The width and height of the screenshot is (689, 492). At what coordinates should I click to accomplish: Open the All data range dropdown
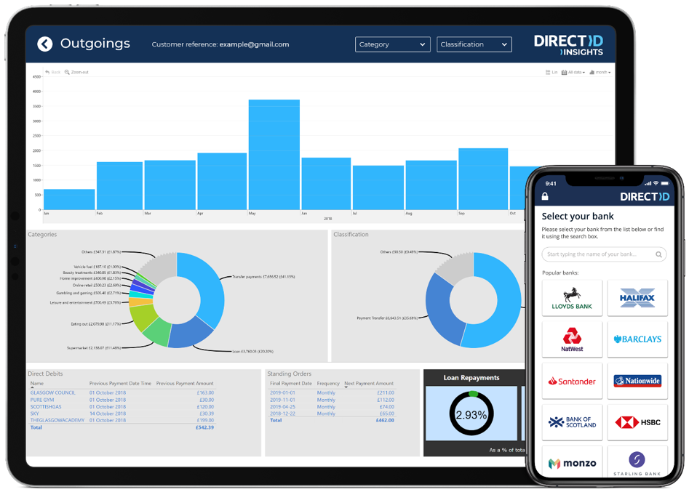(573, 72)
